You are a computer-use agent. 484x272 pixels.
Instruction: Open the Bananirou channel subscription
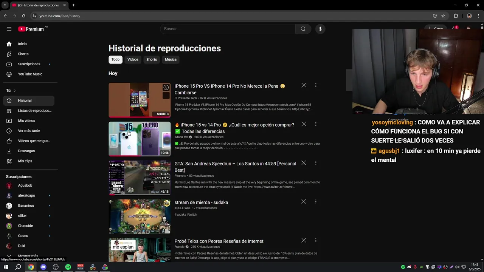[x=29, y=206]
